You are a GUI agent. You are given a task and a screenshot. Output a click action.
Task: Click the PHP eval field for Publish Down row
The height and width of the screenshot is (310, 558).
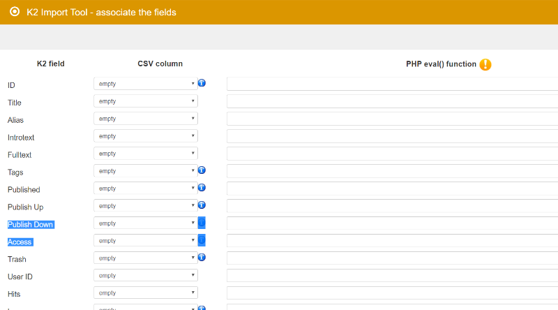tap(392, 223)
